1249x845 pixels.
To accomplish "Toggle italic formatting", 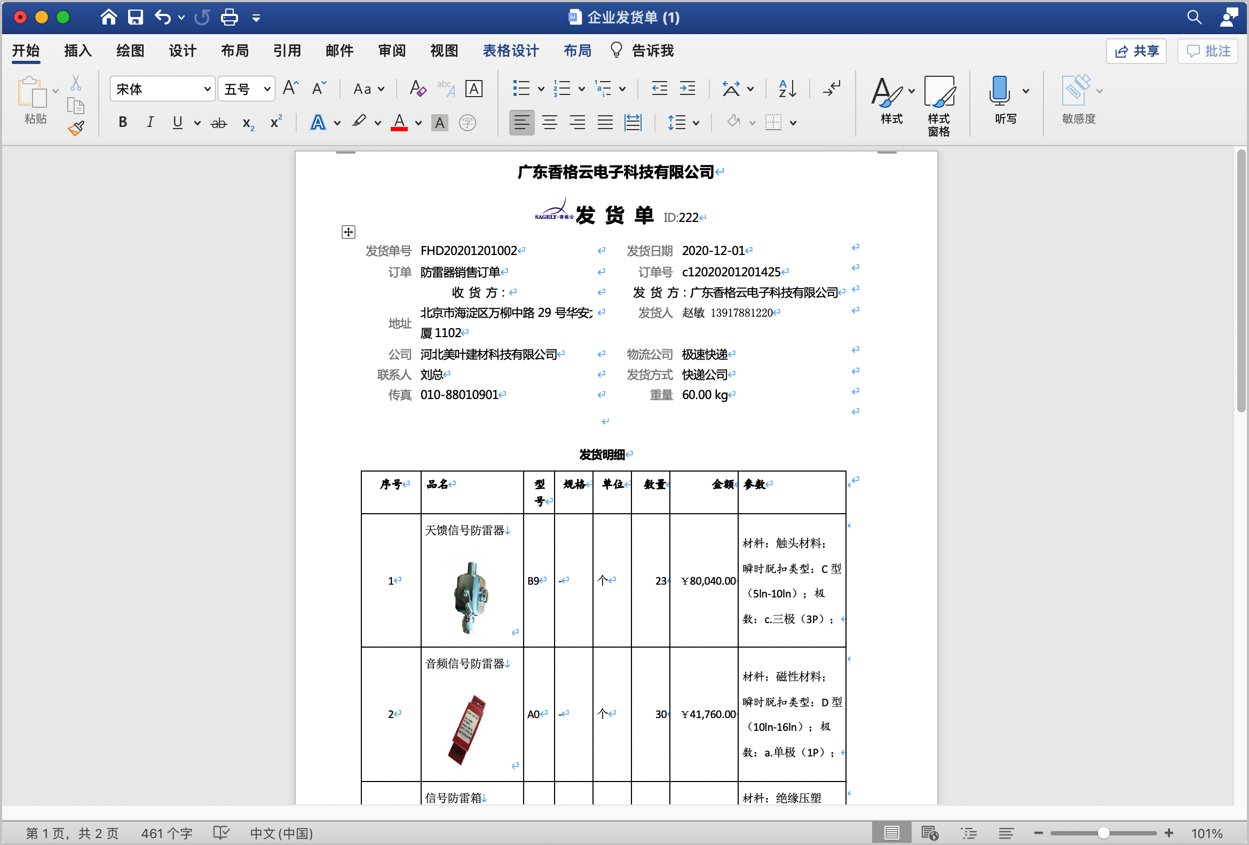I will click(150, 123).
